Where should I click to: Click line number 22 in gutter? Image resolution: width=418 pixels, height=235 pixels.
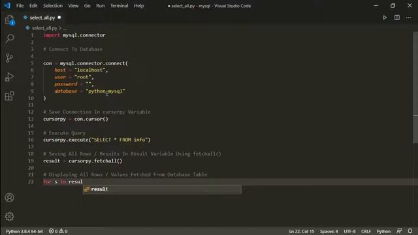pyautogui.click(x=31, y=181)
